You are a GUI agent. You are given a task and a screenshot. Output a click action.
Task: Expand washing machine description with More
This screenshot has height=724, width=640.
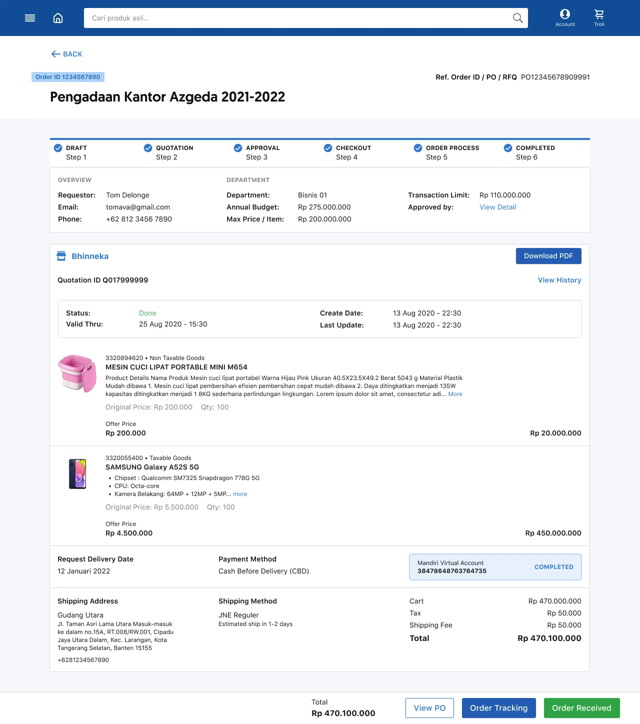tap(455, 394)
